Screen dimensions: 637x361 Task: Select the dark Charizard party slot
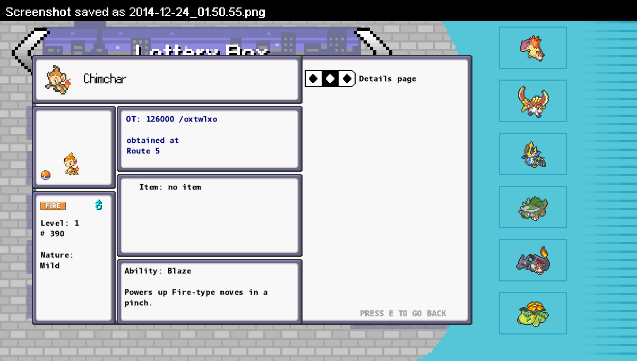532,260
